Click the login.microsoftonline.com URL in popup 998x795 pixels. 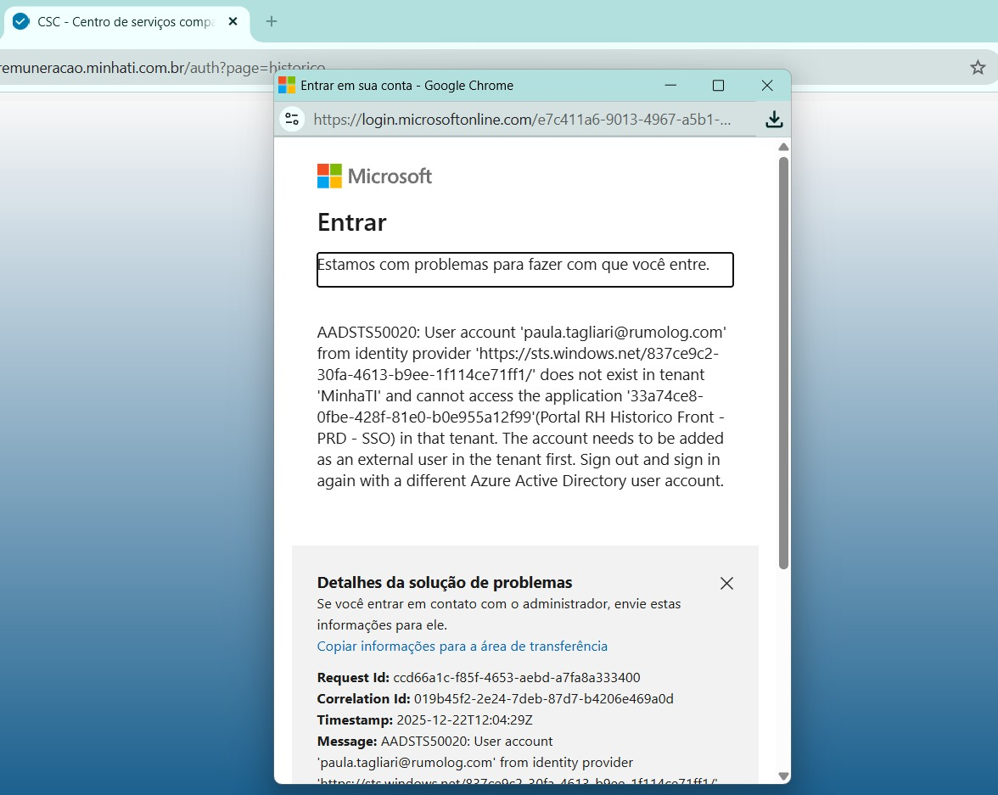pos(522,120)
